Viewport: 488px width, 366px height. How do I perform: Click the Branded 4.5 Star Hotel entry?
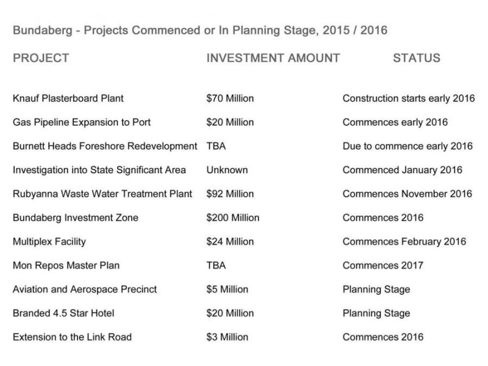(63, 314)
